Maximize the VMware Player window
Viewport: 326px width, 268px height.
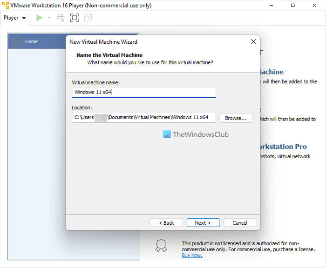click(293, 6)
